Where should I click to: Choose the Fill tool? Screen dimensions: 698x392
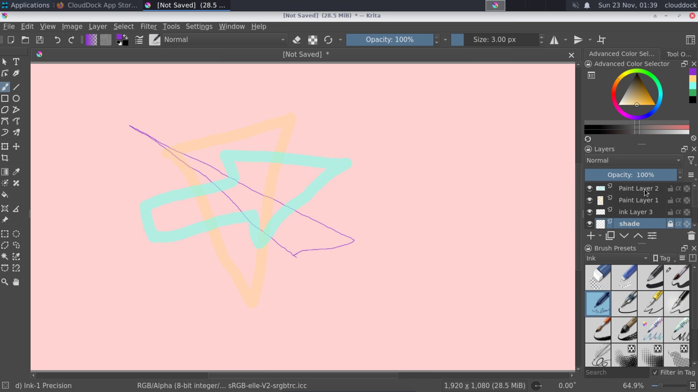5,195
